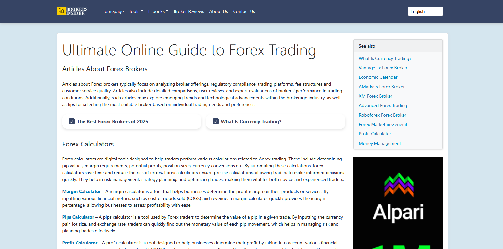Open sidebar link Forex Market in General
The image size is (503, 249).
[x=383, y=124]
